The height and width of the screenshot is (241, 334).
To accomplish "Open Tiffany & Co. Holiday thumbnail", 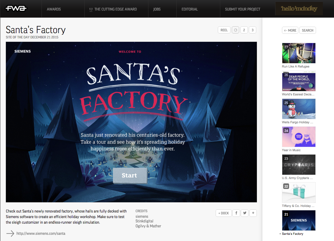I will (x=299, y=192).
